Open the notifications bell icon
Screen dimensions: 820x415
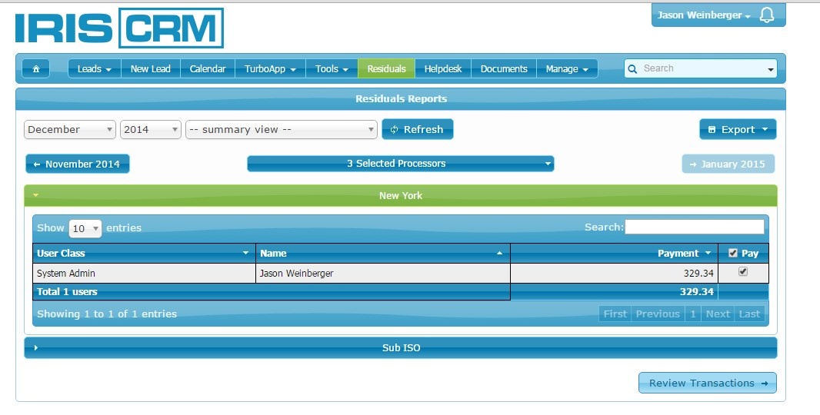(766, 15)
